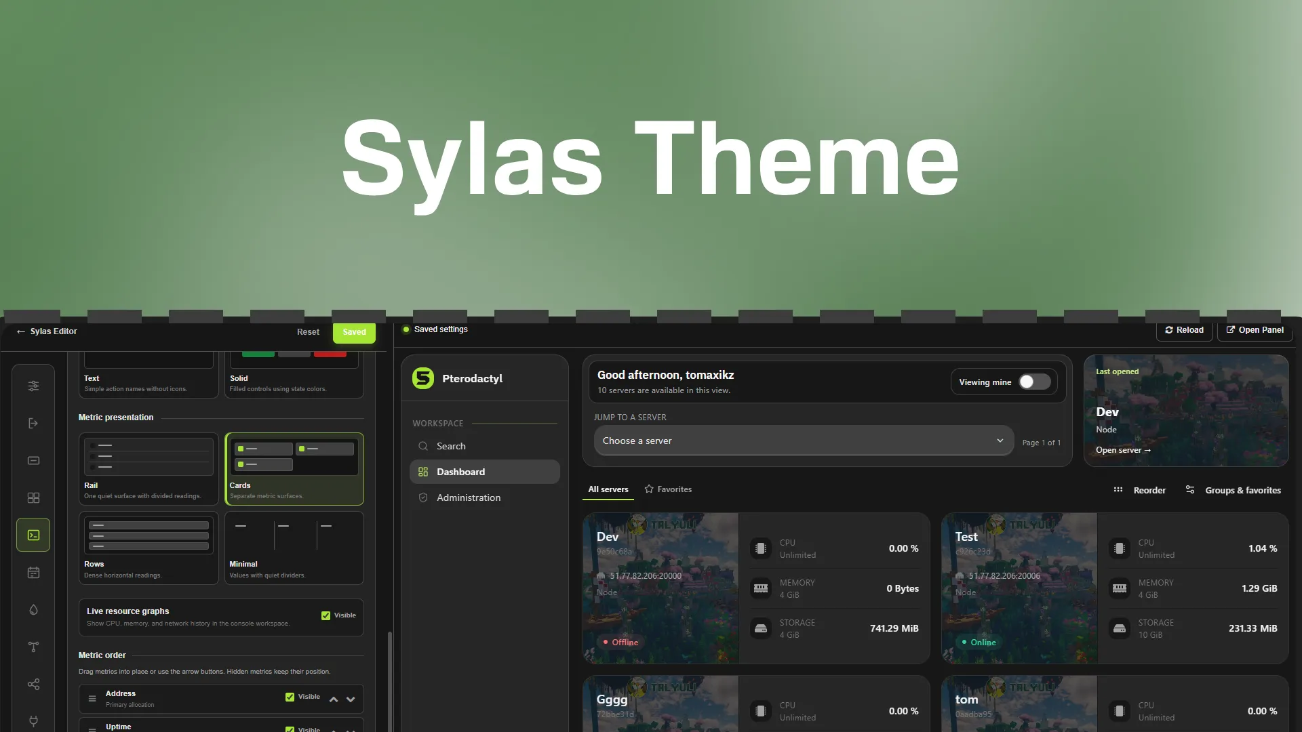Click the green Saved button
Screen dimensions: 1302x732
click(x=354, y=332)
